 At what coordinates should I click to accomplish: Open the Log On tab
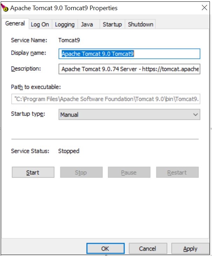point(40,24)
